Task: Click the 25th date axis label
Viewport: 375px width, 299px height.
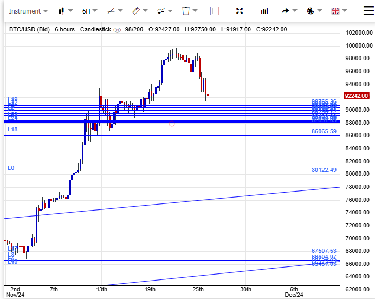Action: pos(198,289)
